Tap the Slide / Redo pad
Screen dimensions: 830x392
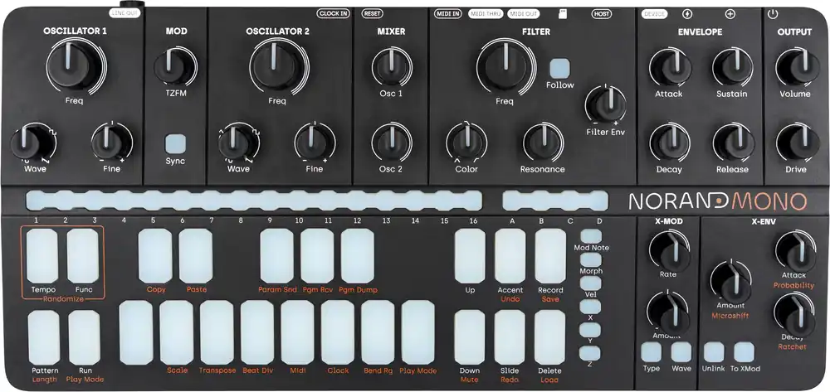510,337
